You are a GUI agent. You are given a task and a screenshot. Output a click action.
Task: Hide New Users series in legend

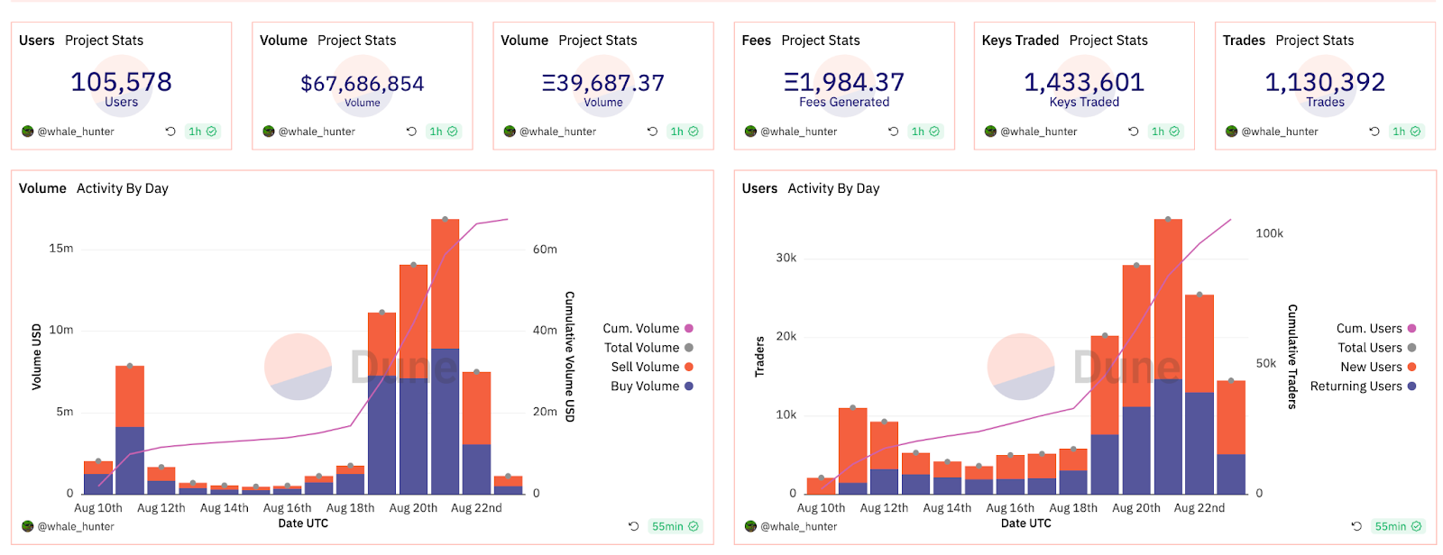1371,368
